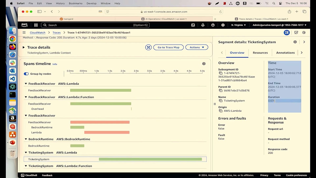Viewport: 316px width, 178px height.
Task: Open Firefox from the Dock
Action: [12, 47]
